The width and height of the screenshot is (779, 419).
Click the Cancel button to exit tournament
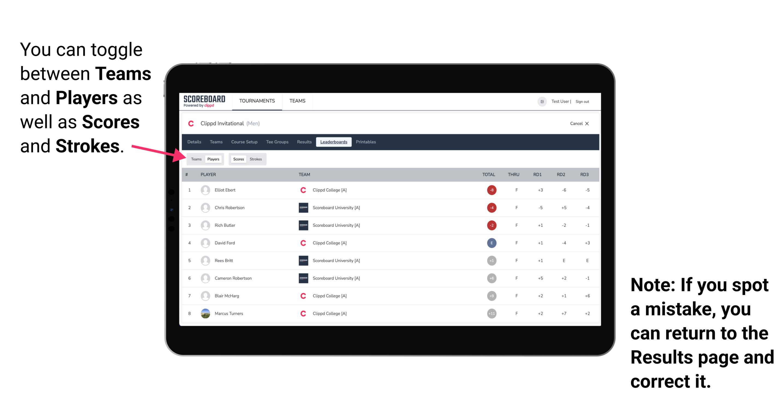pyautogui.click(x=578, y=123)
